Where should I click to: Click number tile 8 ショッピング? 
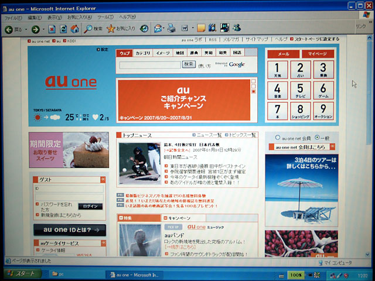[301, 111]
